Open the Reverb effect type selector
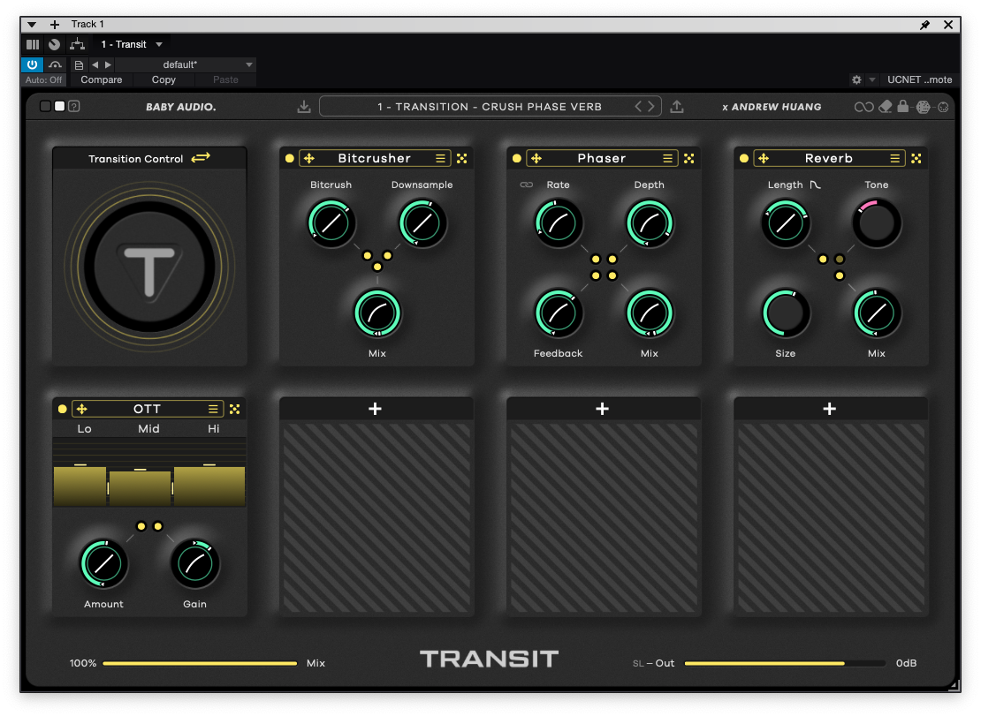Viewport: 981px width, 716px height. point(828,159)
